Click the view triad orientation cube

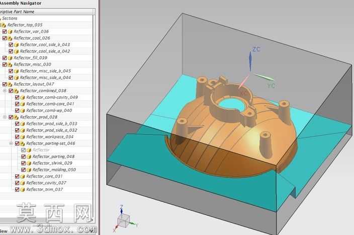click(x=124, y=221)
